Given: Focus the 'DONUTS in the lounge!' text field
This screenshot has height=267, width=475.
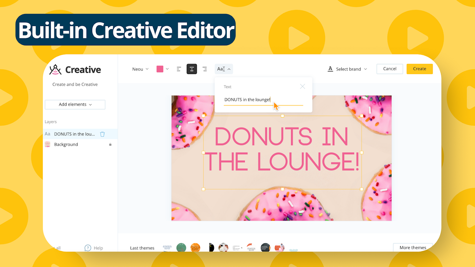Looking at the screenshot, I should tap(264, 100).
